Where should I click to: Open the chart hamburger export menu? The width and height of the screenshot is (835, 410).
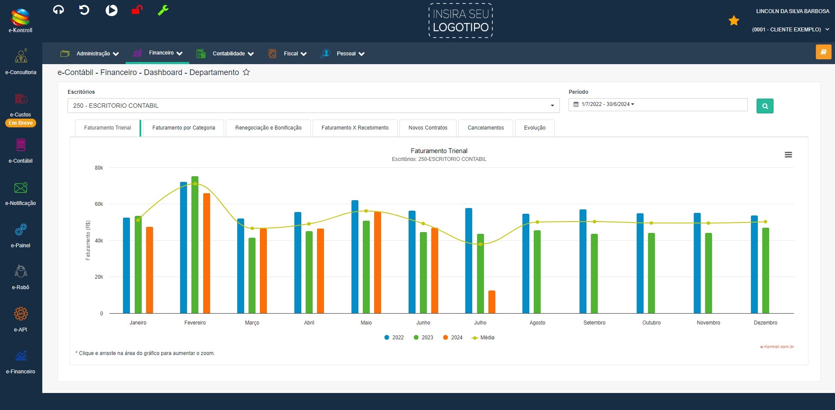click(x=788, y=155)
